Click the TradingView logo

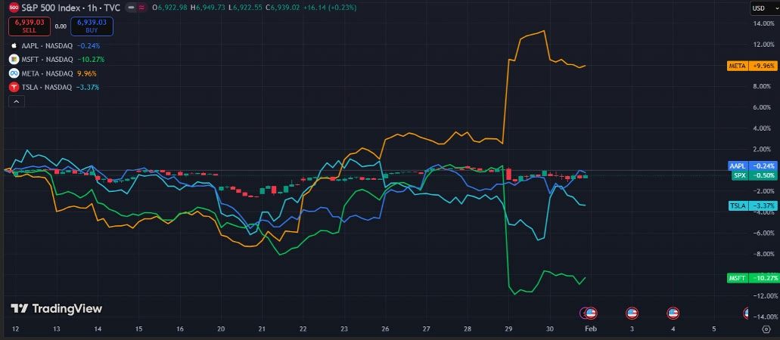click(x=56, y=309)
